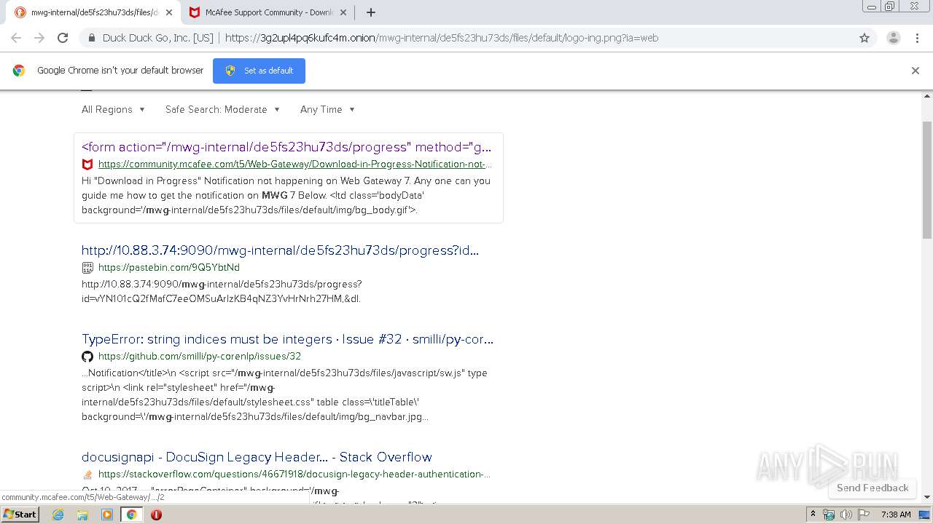Click the Send Feedback button
Screen dimensions: 933x524
[873, 488]
